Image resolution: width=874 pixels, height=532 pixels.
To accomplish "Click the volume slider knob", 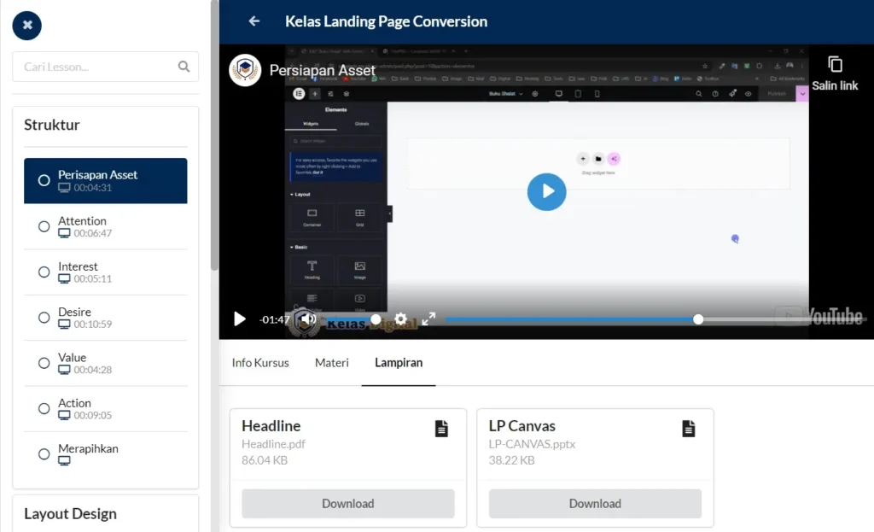I will coord(376,319).
